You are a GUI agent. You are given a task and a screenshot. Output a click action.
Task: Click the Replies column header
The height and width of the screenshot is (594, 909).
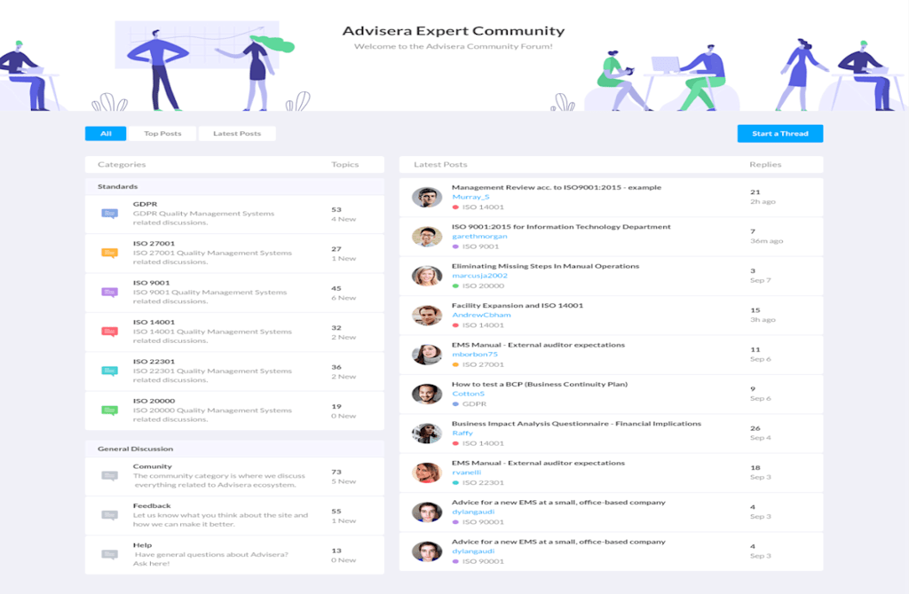tap(765, 164)
